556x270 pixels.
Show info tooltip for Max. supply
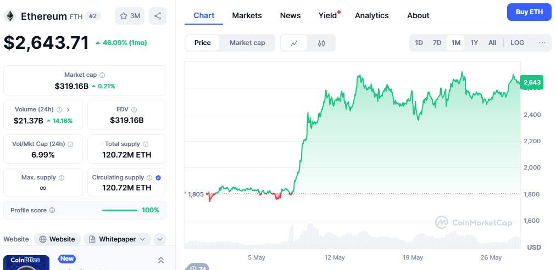(62, 177)
